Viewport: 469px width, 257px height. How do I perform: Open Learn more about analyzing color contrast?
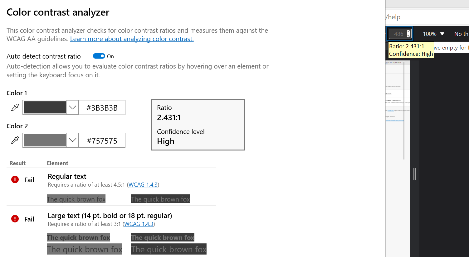[x=132, y=39]
